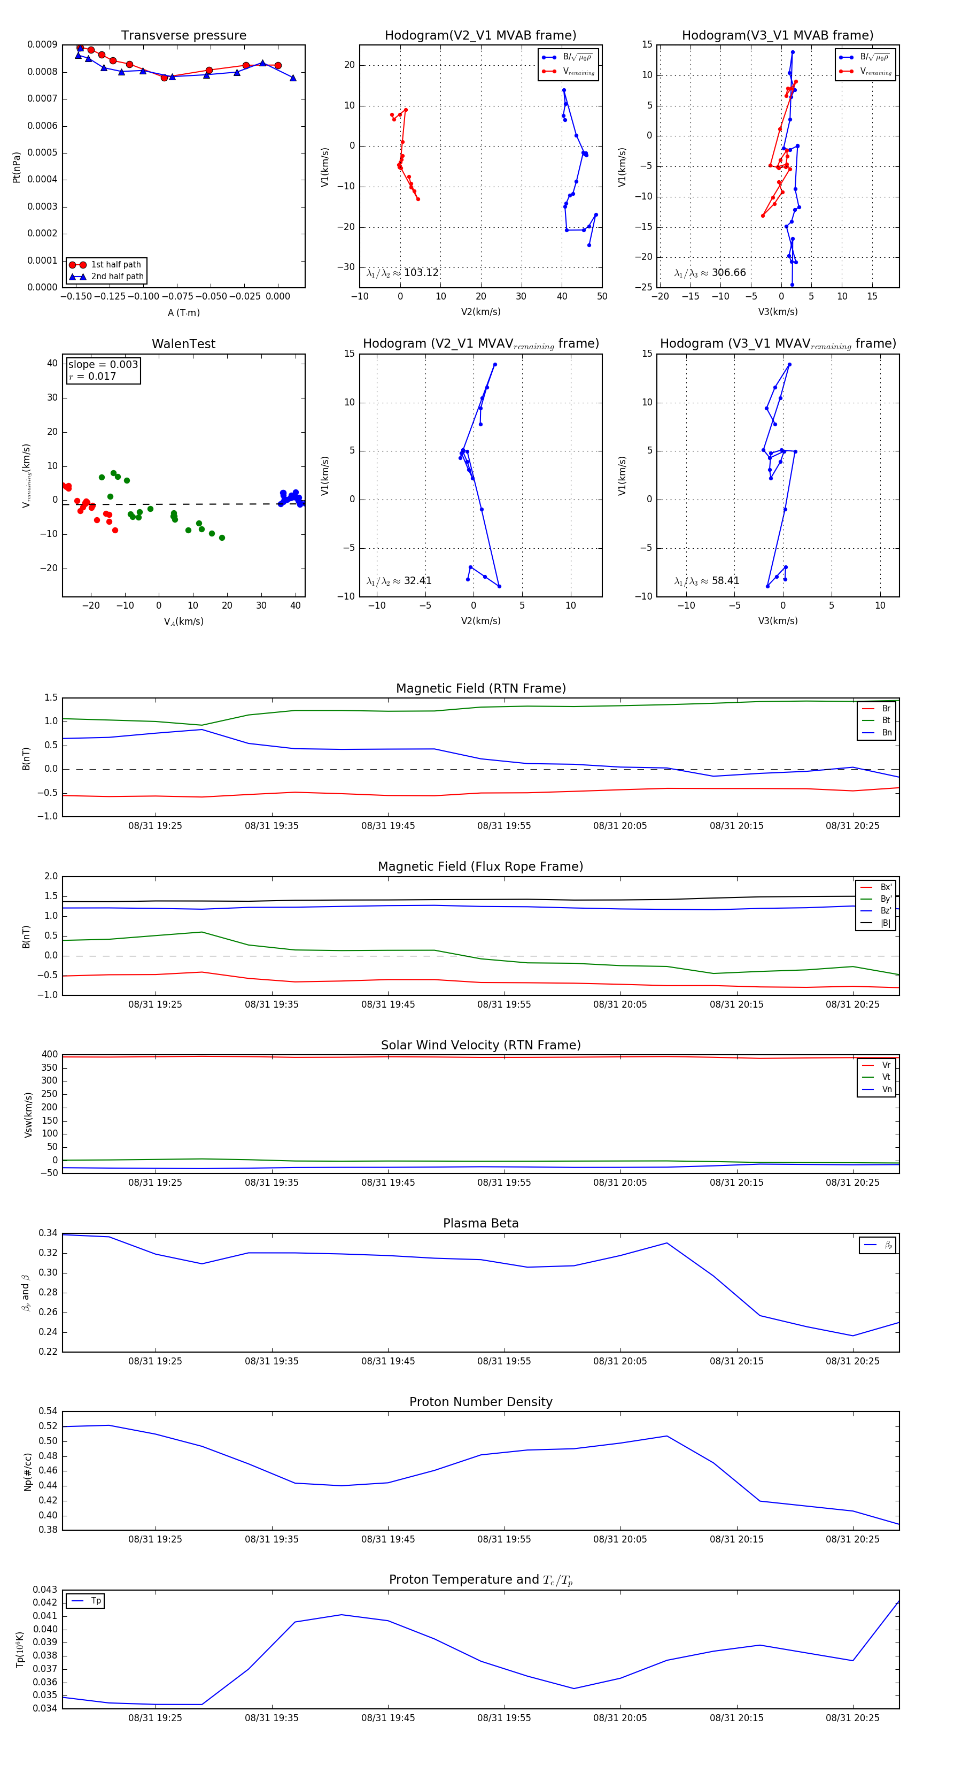
Task: Click the "Pt(nPa)" y-axis label
Action: 17,166
